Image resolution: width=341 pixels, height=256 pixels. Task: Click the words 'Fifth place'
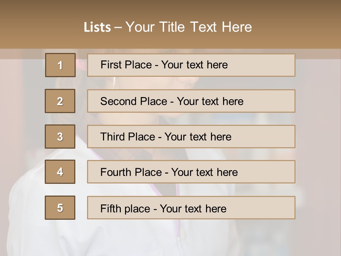point(125,209)
